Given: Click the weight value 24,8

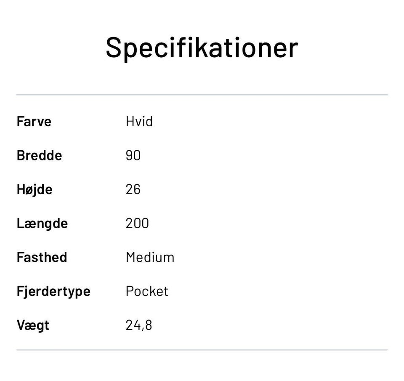Looking at the screenshot, I should click(x=139, y=325).
